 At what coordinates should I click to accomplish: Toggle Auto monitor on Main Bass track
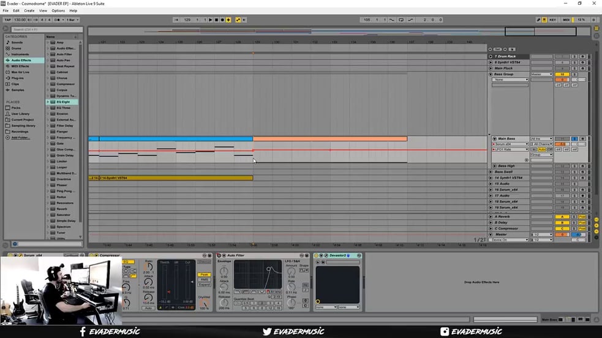(x=542, y=149)
